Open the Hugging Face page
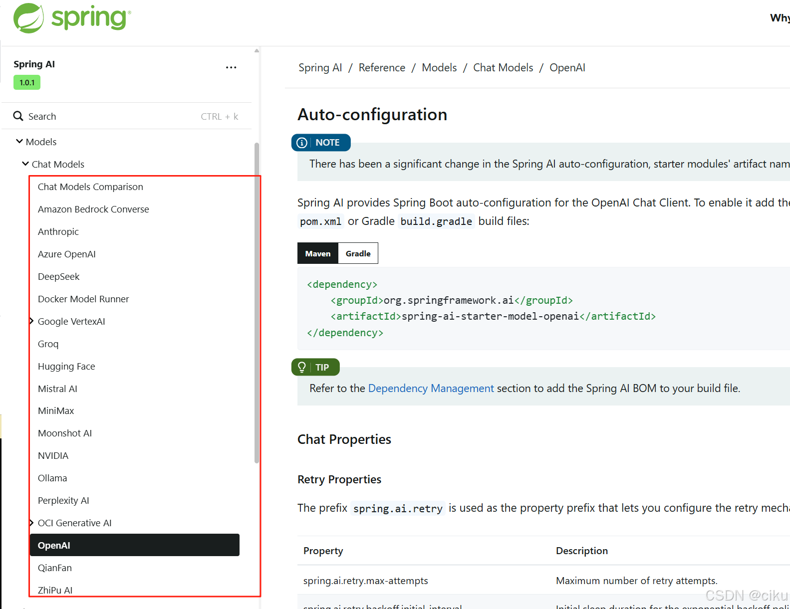 [x=66, y=366]
